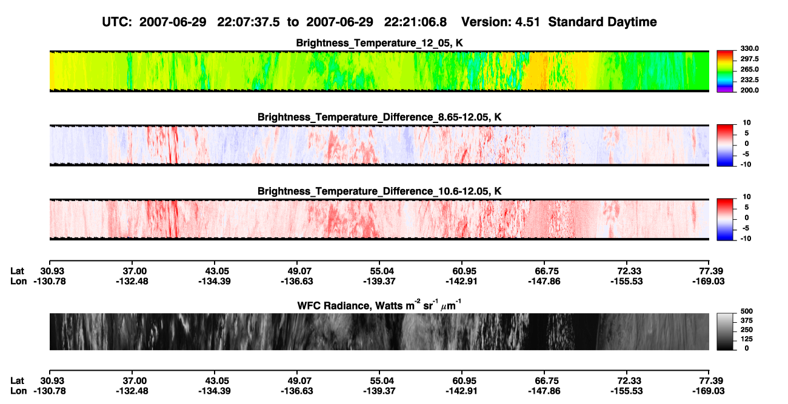Select the WFC Radiance grayscale image strip

point(379,332)
